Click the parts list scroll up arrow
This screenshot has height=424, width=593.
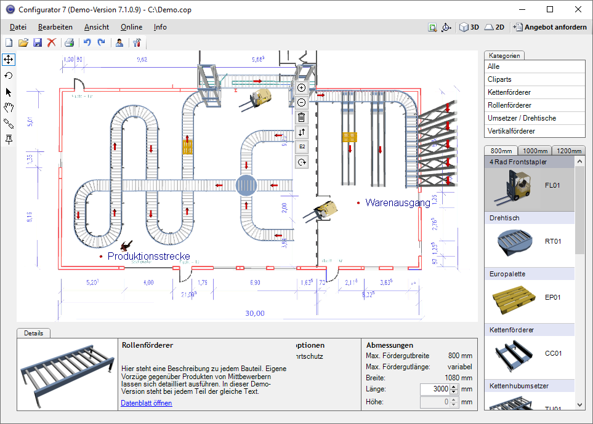click(x=580, y=161)
